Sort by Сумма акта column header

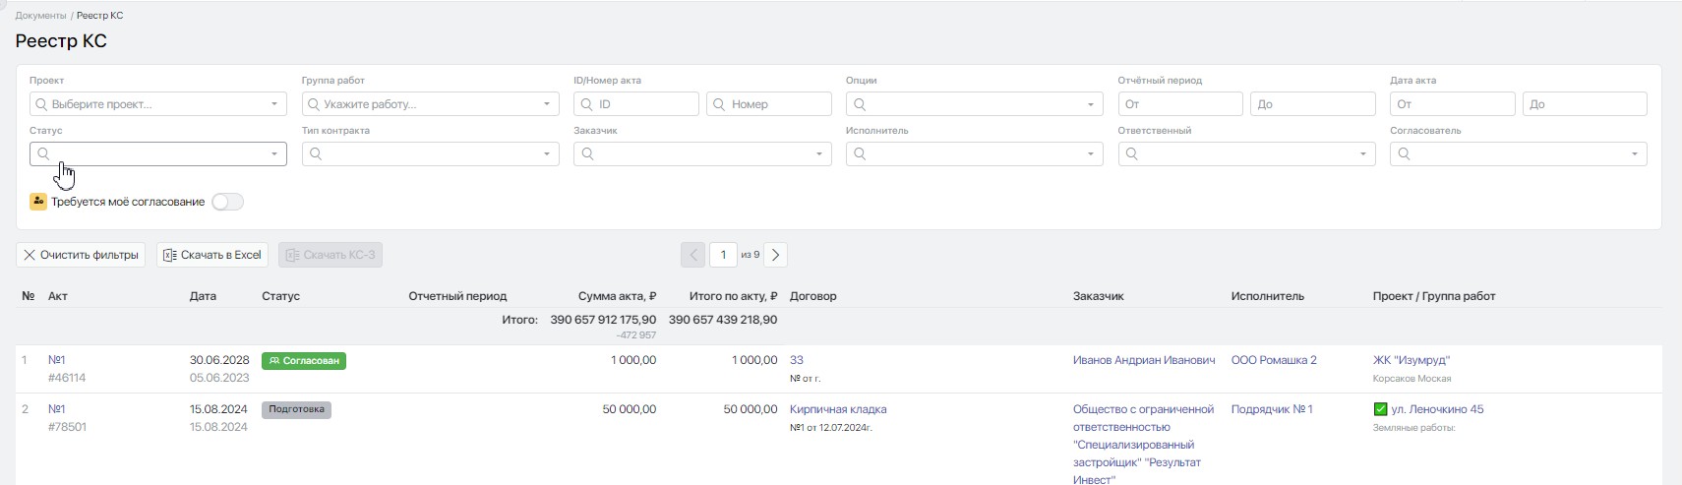617,296
